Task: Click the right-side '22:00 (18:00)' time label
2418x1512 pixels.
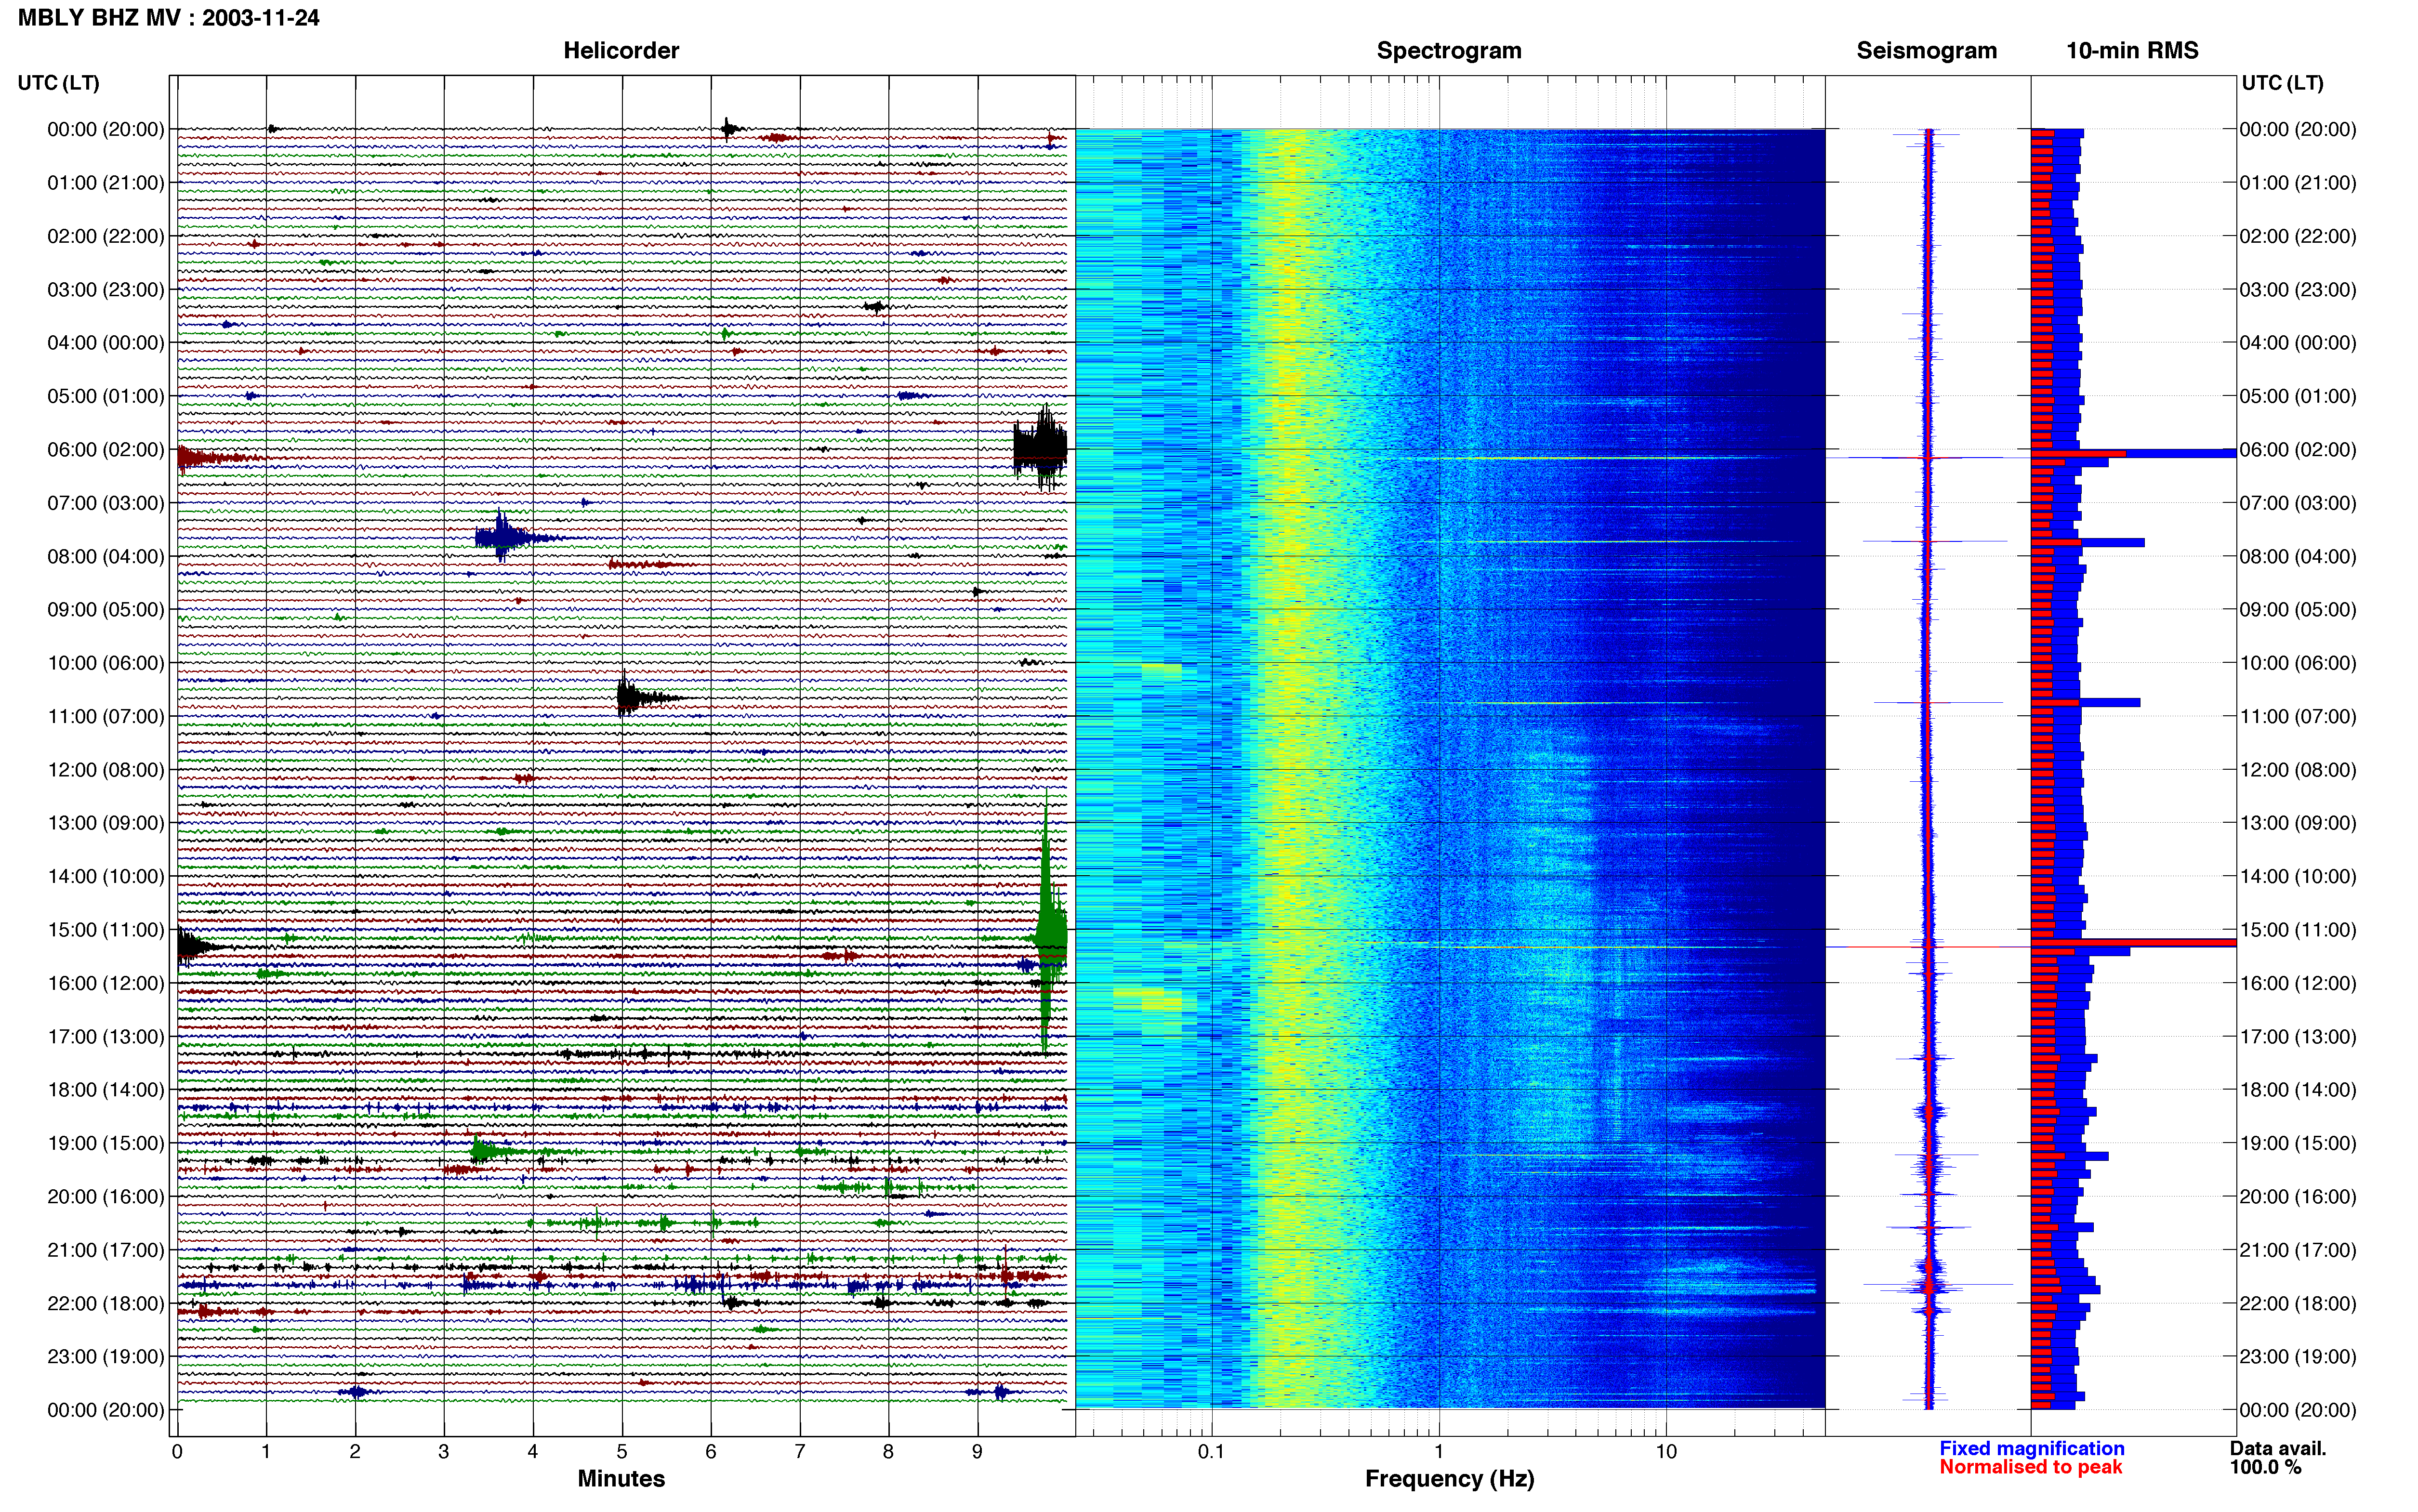Action: pyautogui.click(x=2298, y=1303)
